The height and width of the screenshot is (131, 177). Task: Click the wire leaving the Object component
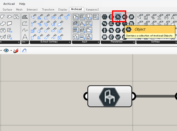[156, 96]
